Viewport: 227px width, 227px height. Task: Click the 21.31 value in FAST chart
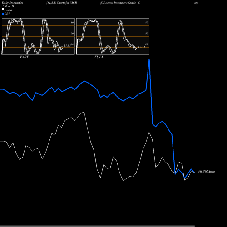(x=67, y=46)
